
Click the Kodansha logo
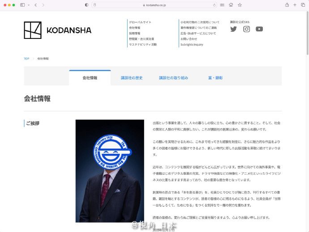[x=57, y=30]
